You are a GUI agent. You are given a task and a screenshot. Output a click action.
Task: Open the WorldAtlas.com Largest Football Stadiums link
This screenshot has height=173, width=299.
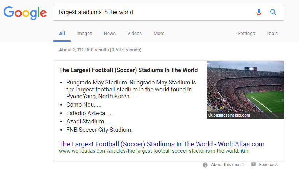162,144
